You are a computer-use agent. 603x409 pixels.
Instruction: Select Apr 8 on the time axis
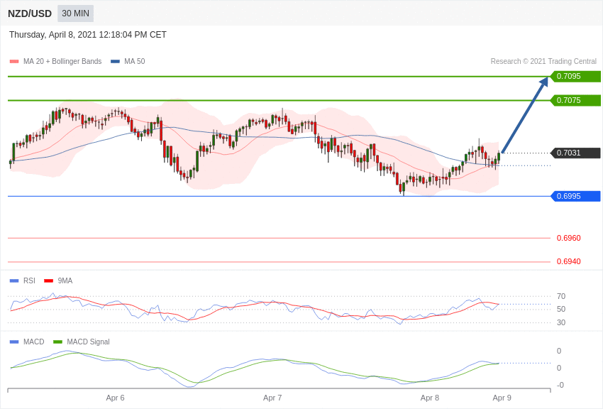coord(430,398)
